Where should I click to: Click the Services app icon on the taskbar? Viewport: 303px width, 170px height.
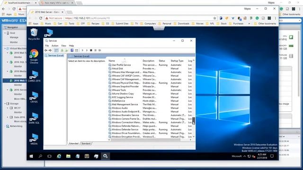[105, 156]
